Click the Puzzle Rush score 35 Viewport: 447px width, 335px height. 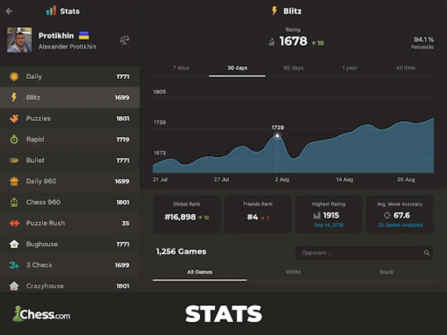(126, 223)
